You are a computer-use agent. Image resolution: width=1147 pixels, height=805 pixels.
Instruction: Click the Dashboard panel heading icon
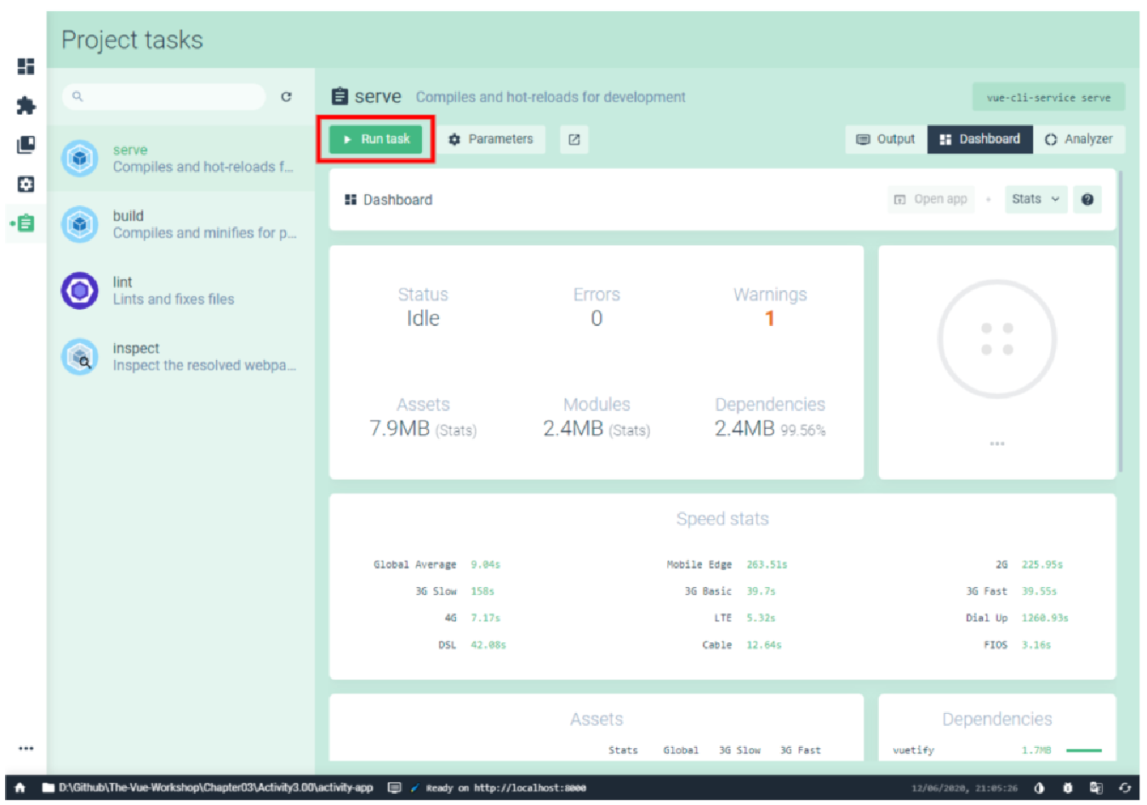(351, 199)
